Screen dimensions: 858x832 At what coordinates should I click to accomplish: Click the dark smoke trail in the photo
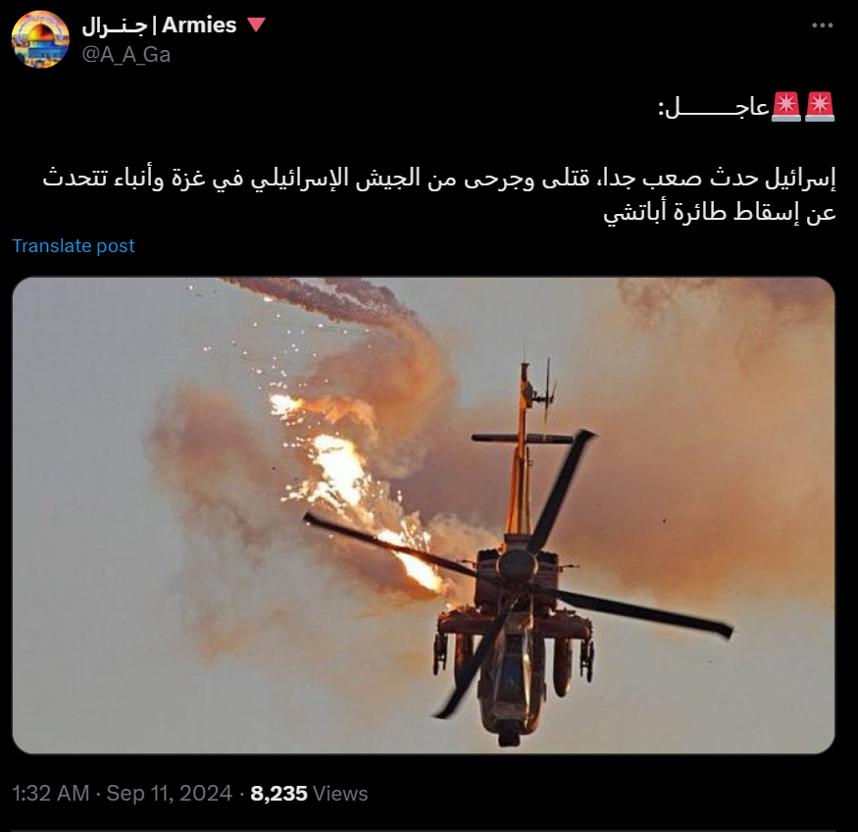click(323, 301)
